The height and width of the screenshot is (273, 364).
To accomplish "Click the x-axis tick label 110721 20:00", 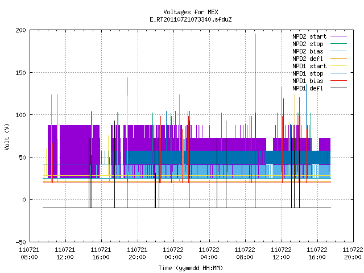I will click(x=137, y=254).
